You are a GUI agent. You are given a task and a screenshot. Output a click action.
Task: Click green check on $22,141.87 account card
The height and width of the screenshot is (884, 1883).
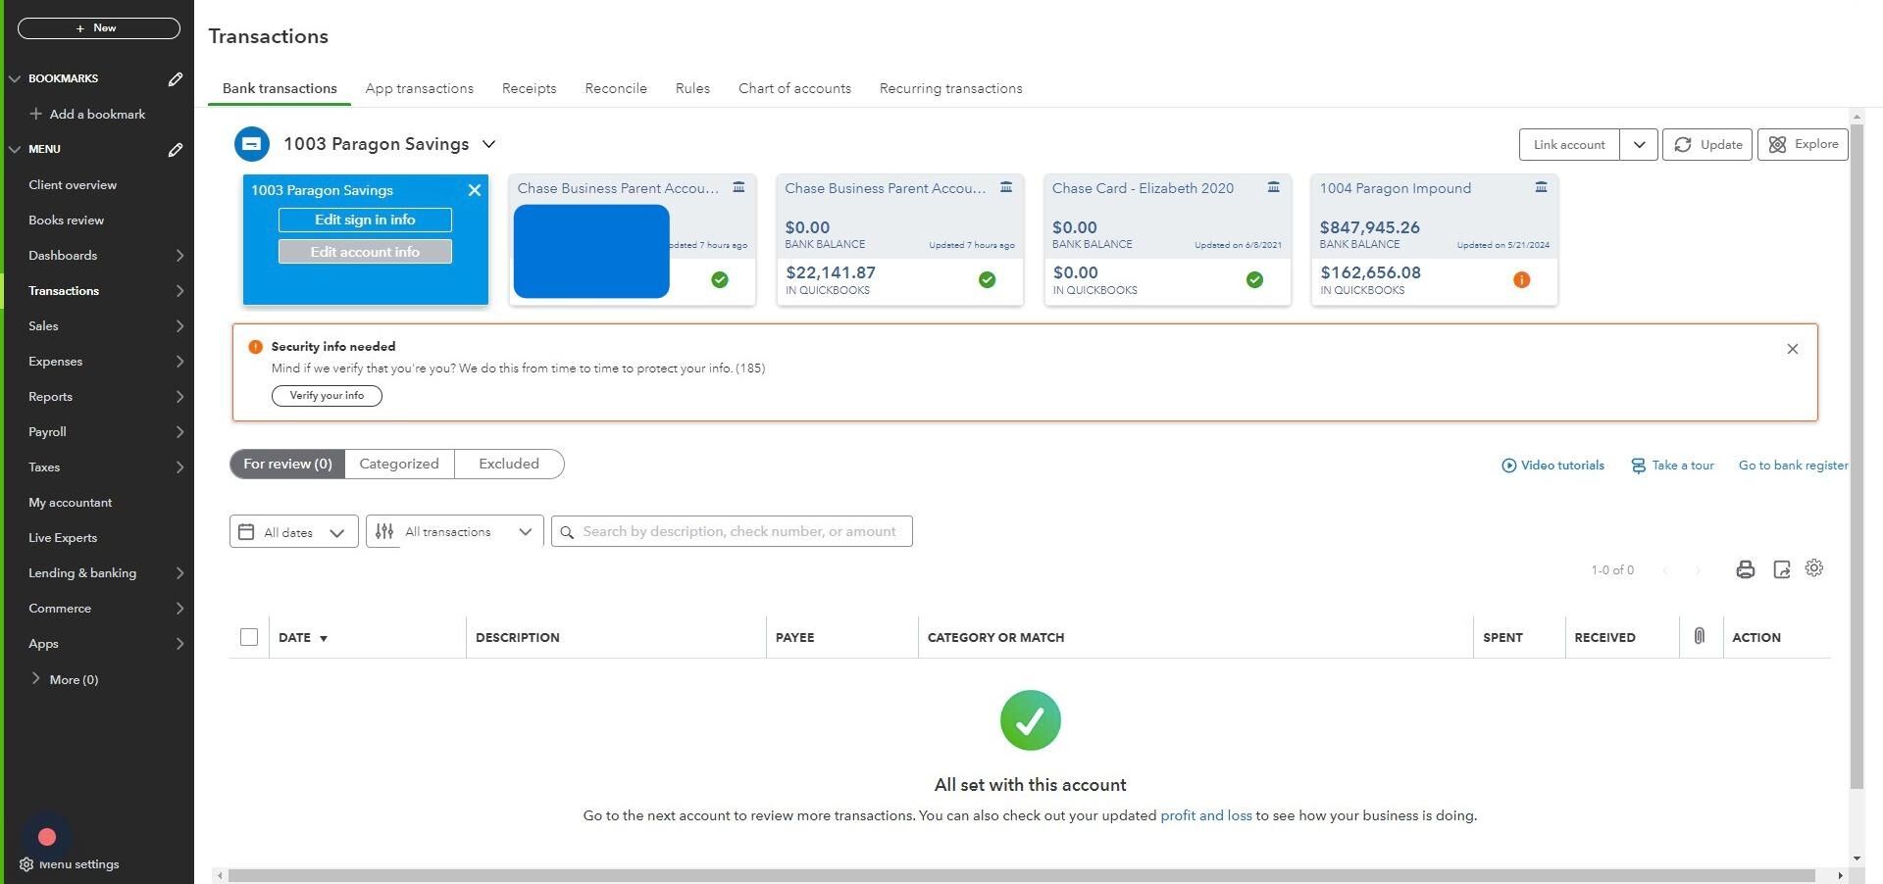click(987, 280)
